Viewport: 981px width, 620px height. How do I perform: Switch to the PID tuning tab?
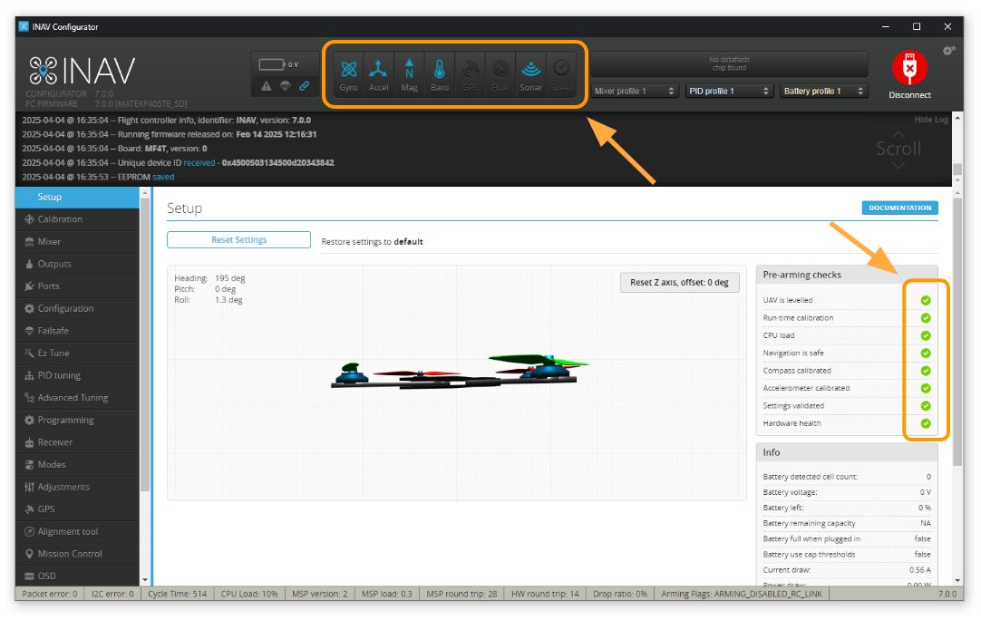point(78,375)
